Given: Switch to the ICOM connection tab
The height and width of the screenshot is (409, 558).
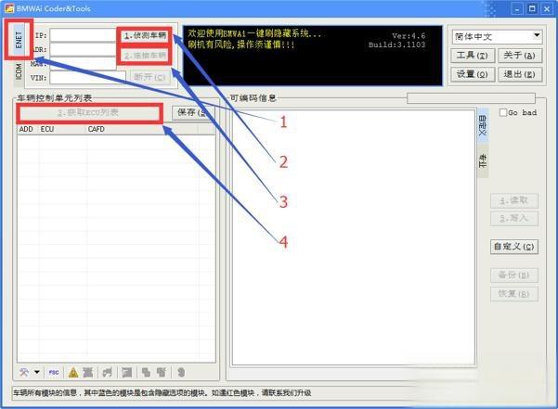Looking at the screenshot, I should (19, 71).
